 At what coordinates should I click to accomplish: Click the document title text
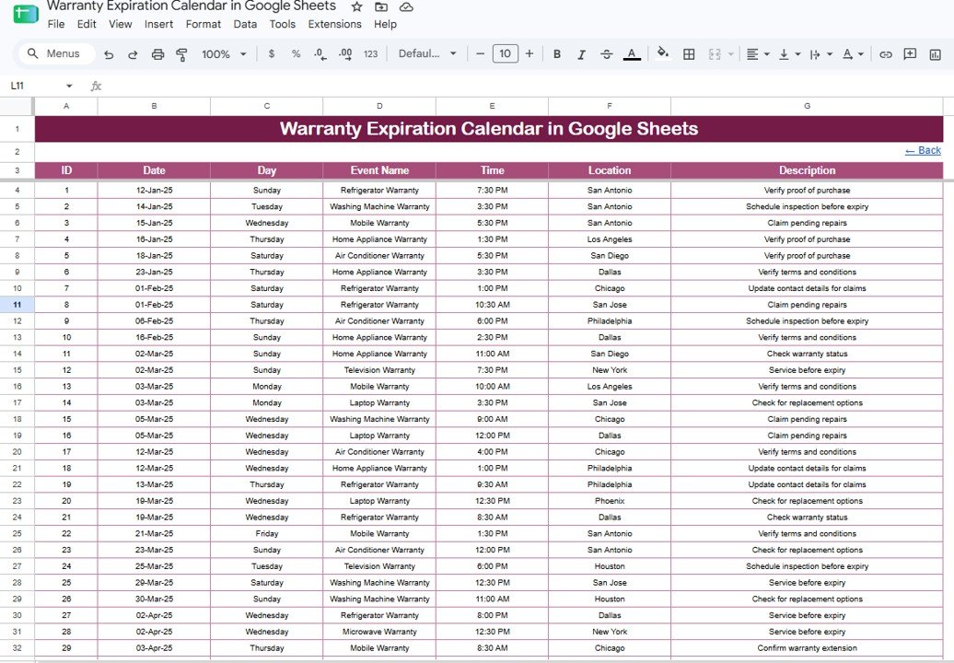pyautogui.click(x=192, y=6)
